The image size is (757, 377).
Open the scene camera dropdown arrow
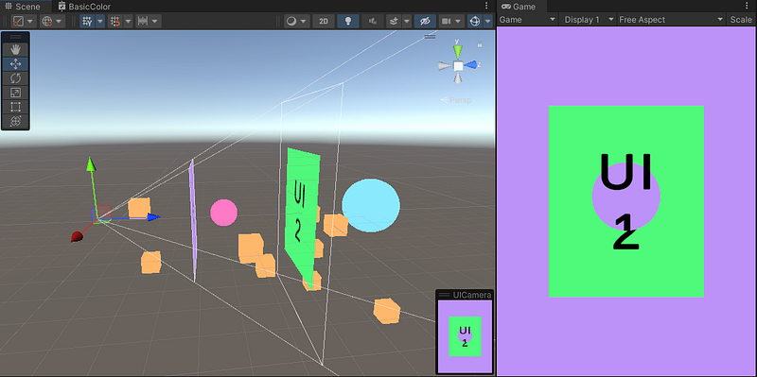click(x=459, y=21)
